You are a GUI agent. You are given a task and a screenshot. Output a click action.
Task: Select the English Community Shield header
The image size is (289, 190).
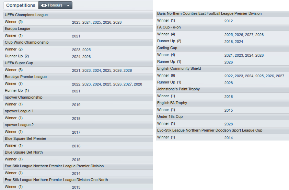click(222, 69)
